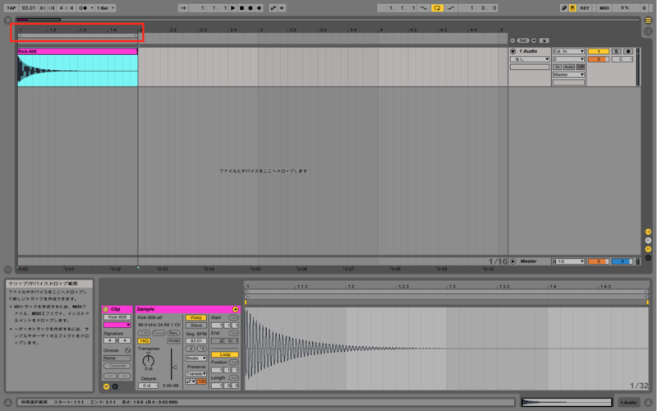
Task: Unfold the 1 Audio track triangle
Action: click(512, 51)
